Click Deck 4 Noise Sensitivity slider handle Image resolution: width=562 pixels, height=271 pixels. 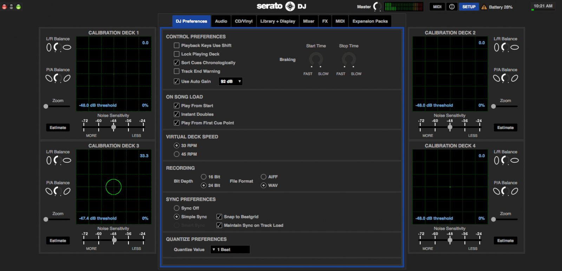(x=450, y=240)
